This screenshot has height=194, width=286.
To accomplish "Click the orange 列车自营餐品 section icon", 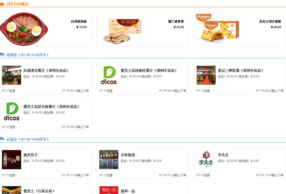I will pyautogui.click(x=2, y=4).
